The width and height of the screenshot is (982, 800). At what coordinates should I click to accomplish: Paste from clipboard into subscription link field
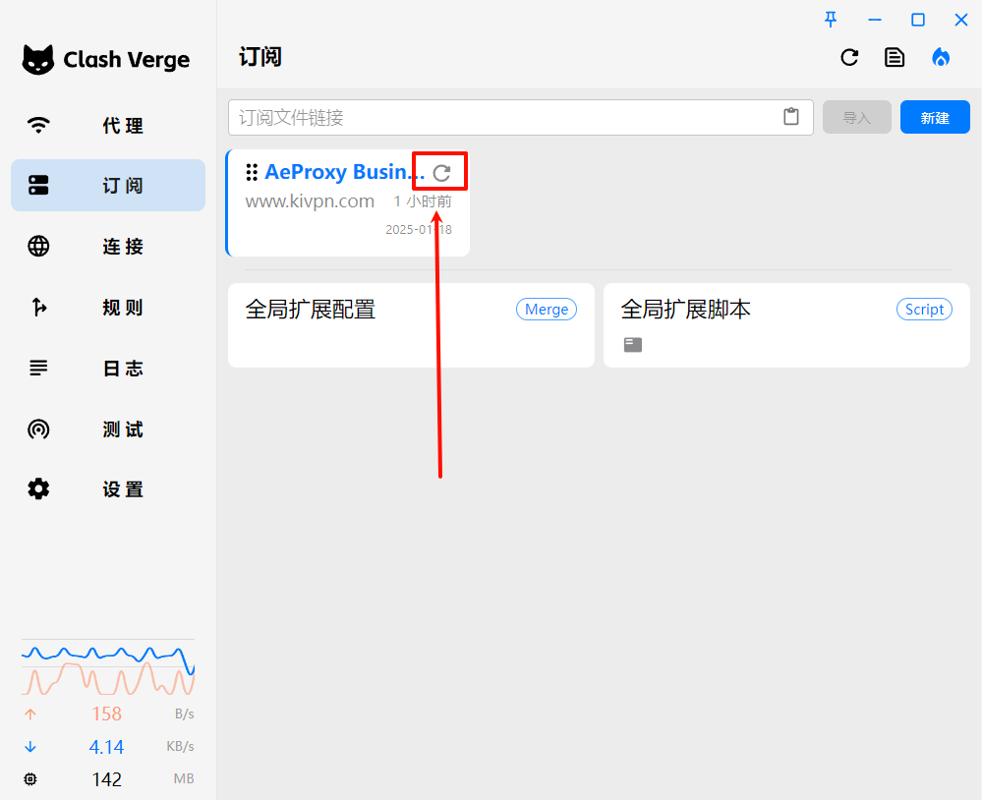(x=791, y=117)
